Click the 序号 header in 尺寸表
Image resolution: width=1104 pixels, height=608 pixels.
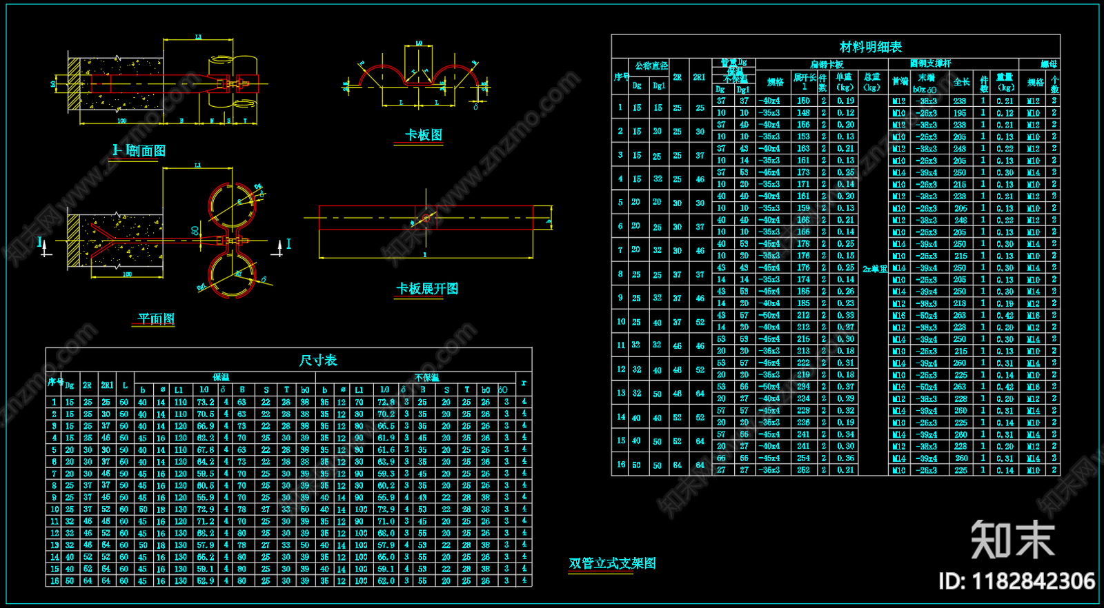55,382
